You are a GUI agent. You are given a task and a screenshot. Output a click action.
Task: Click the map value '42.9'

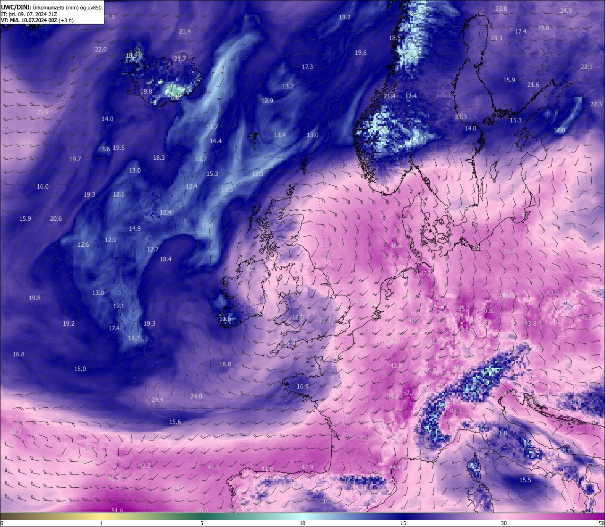[x=307, y=467]
